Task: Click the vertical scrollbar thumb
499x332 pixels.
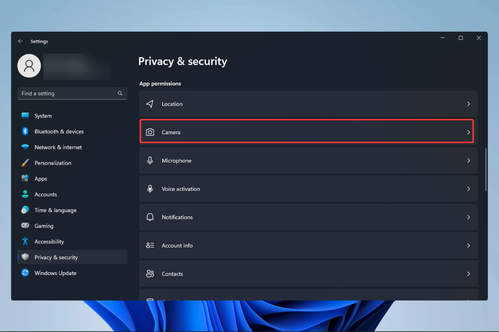Action: point(486,170)
